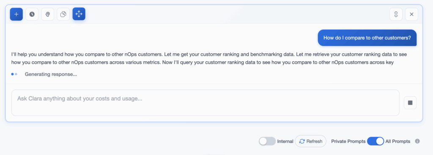Click the 'How do I compare' message bubble

point(367,38)
